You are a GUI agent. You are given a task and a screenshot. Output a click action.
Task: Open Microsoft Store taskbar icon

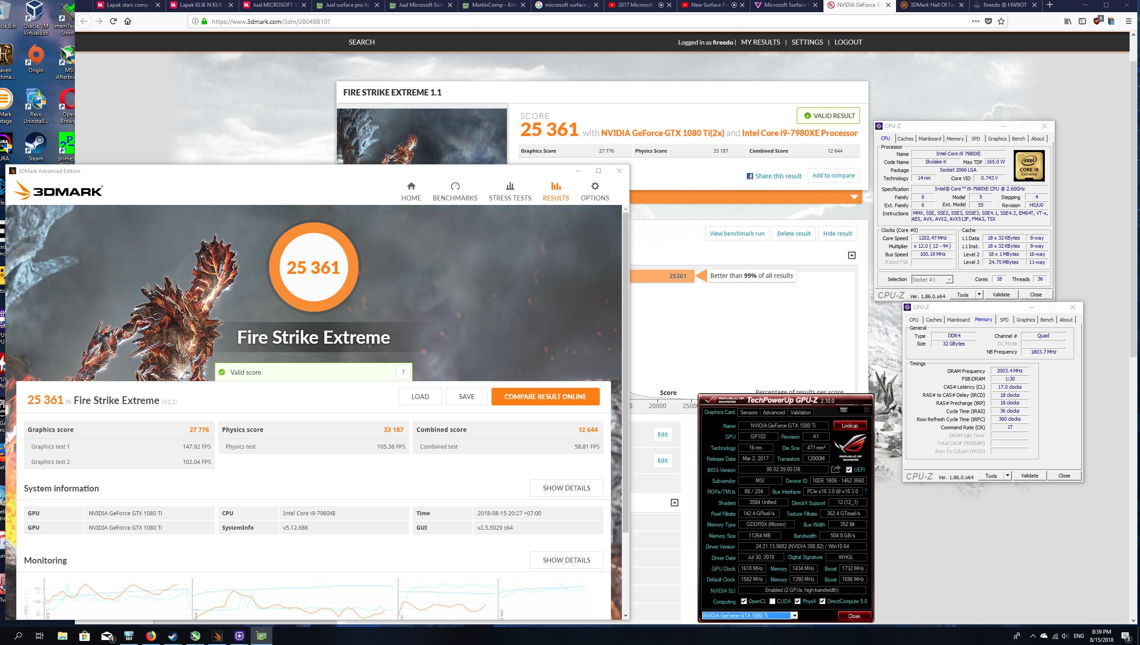[x=84, y=636]
